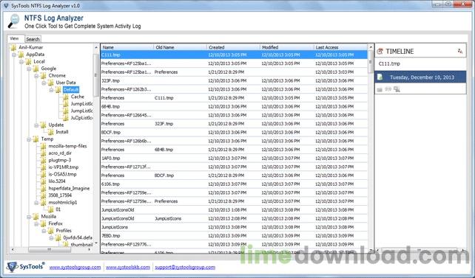475x278 pixels.
Task: Collapse the Profiles tree node
Action: click(44, 231)
